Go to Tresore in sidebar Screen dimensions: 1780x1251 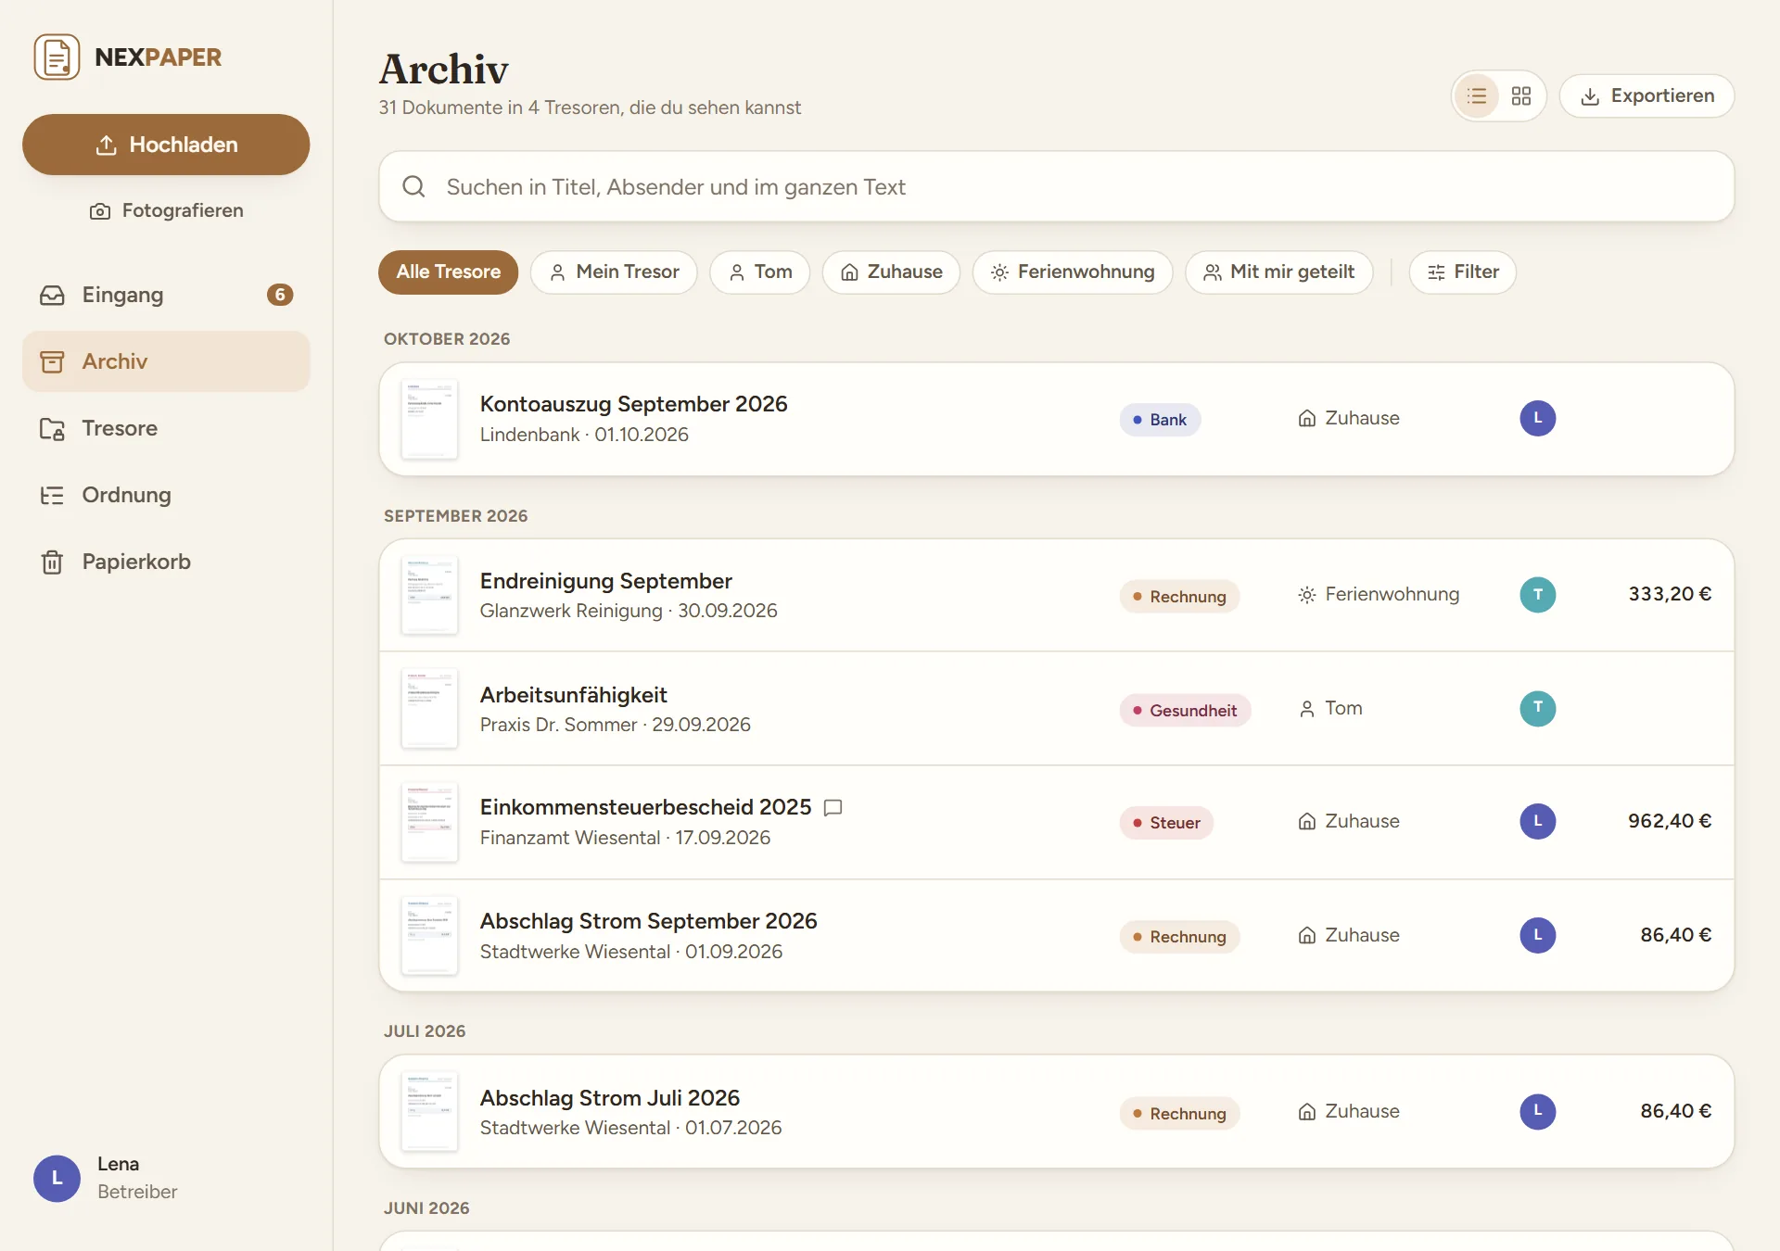coord(166,428)
